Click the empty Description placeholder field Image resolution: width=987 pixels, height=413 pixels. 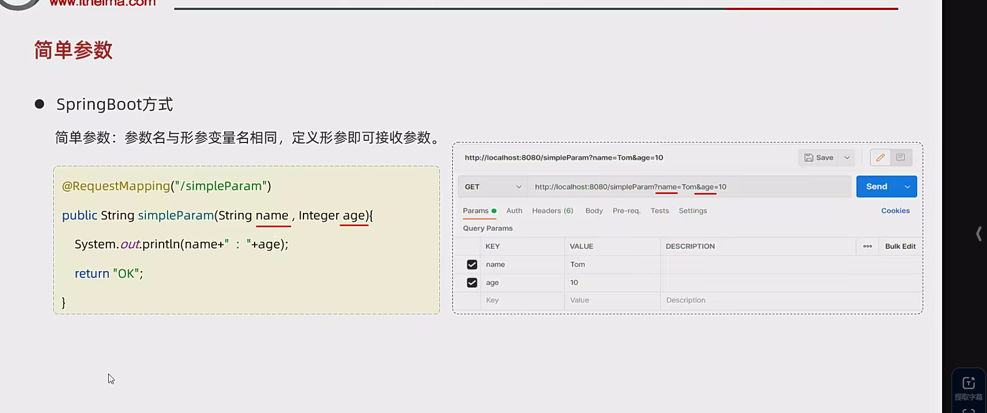pos(791,300)
